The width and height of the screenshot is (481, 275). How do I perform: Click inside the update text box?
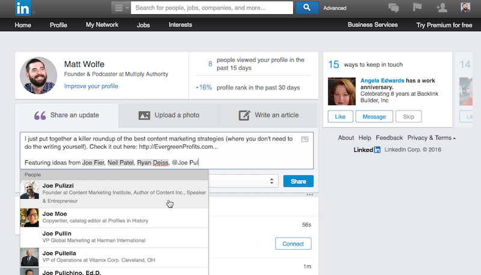[x=167, y=151]
